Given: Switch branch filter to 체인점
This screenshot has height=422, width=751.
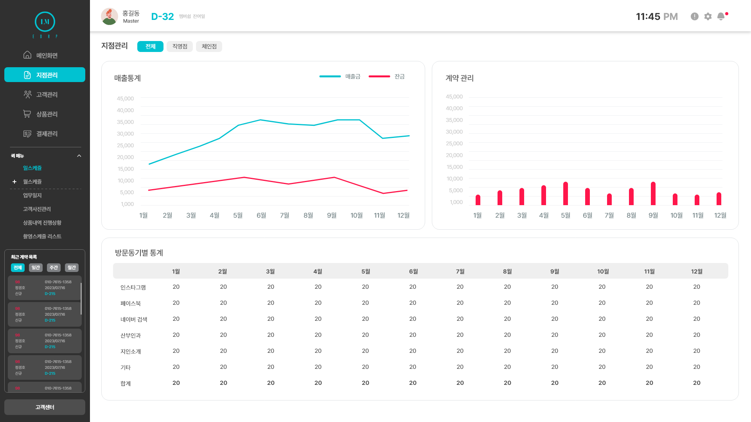Looking at the screenshot, I should 209,46.
